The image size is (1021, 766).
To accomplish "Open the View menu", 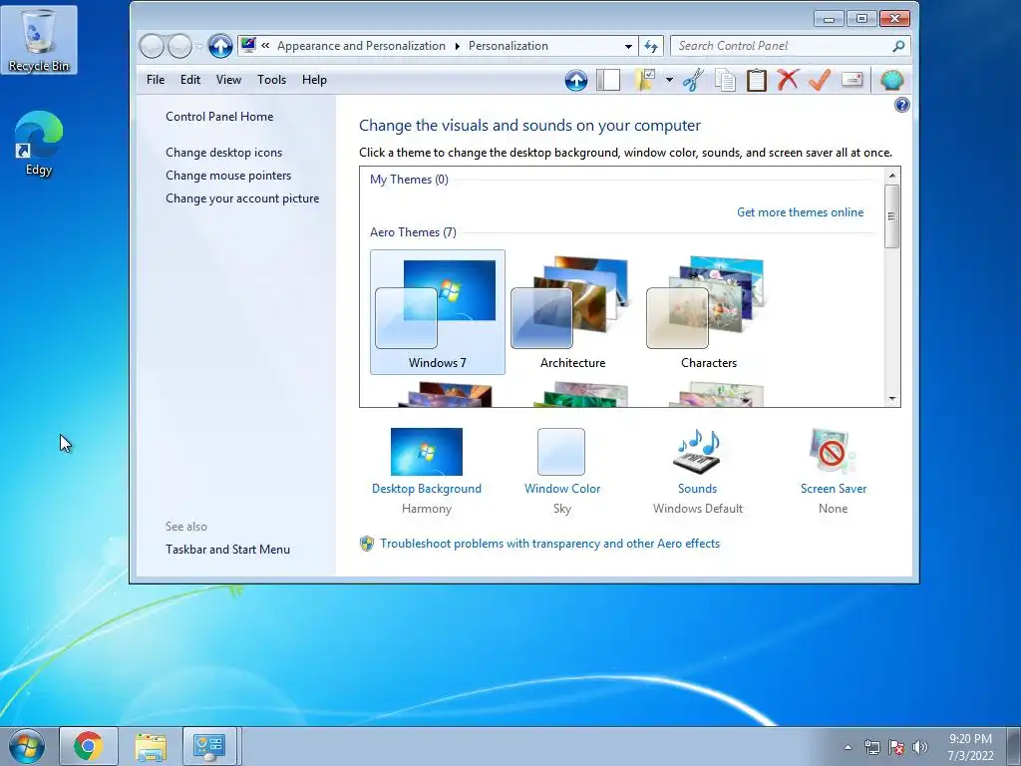I will [x=228, y=80].
